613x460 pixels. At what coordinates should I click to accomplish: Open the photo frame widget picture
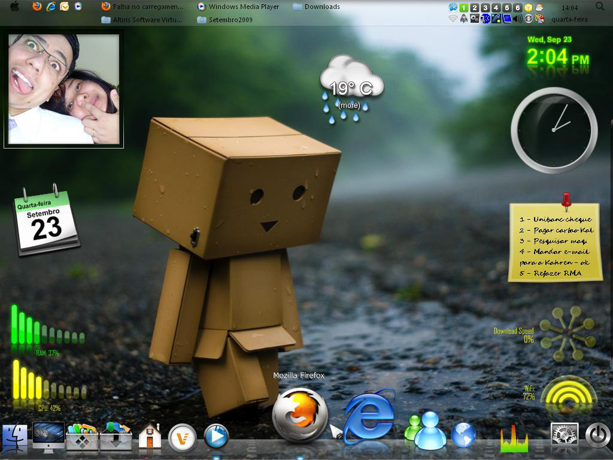[63, 89]
